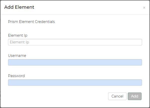Close the Add Element dialog
Image resolution: width=150 pixels, height=108 pixels.
click(x=144, y=8)
